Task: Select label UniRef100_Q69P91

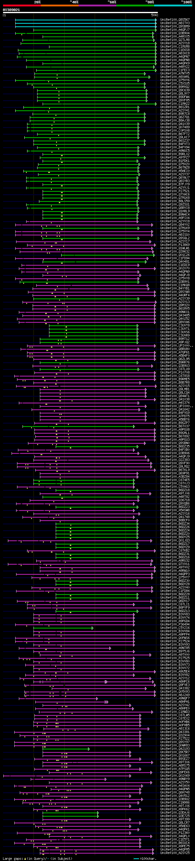Action: point(175,473)
